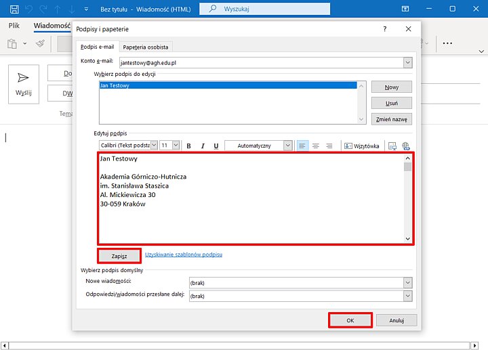This screenshot has height=350, width=488.
Task: Click the insert hyperlink globe icon
Action: tap(405, 146)
